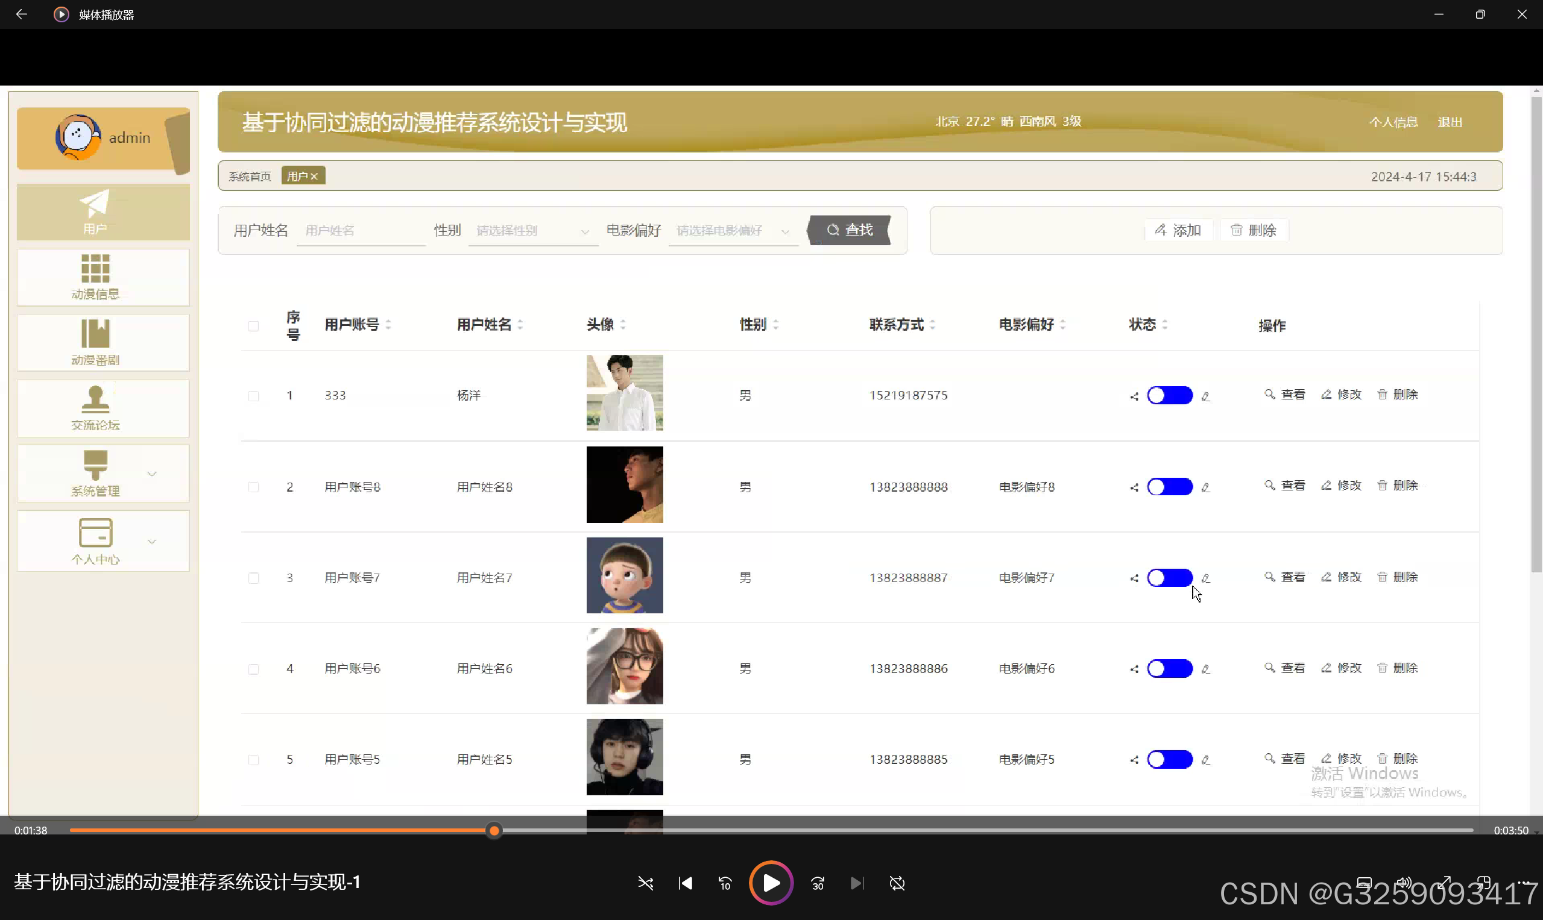Click 查看 for row 333
Image resolution: width=1543 pixels, height=920 pixels.
[x=1285, y=395]
